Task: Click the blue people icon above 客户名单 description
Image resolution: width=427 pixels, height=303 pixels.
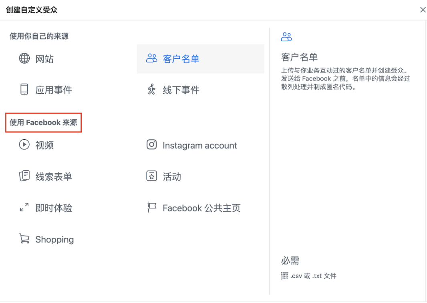Action: [286, 36]
